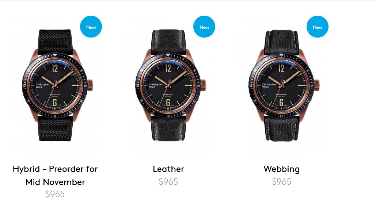The height and width of the screenshot is (208, 376).
Task: Open Hybrid - Preorder for Mid November link
Action: click(55, 176)
